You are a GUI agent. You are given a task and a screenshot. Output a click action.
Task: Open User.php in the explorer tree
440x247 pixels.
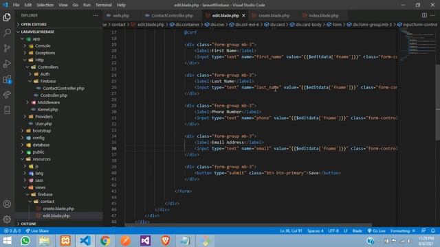[43, 123]
